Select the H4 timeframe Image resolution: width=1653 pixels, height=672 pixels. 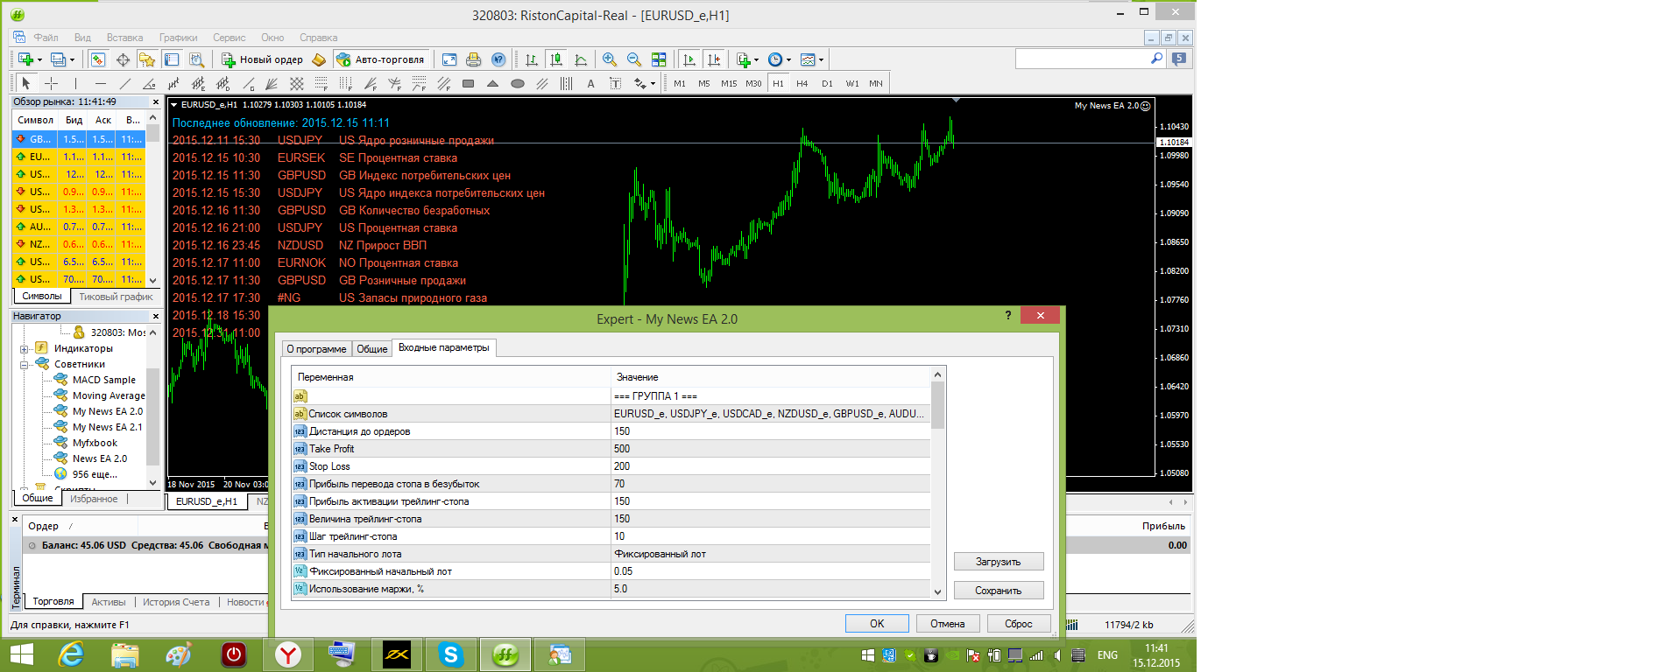pos(802,83)
